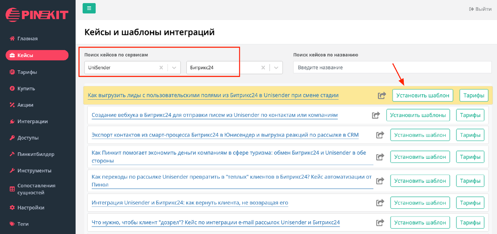The height and width of the screenshot is (234, 497).
Task: Click the home icon beside Главная
Action: 12,38
